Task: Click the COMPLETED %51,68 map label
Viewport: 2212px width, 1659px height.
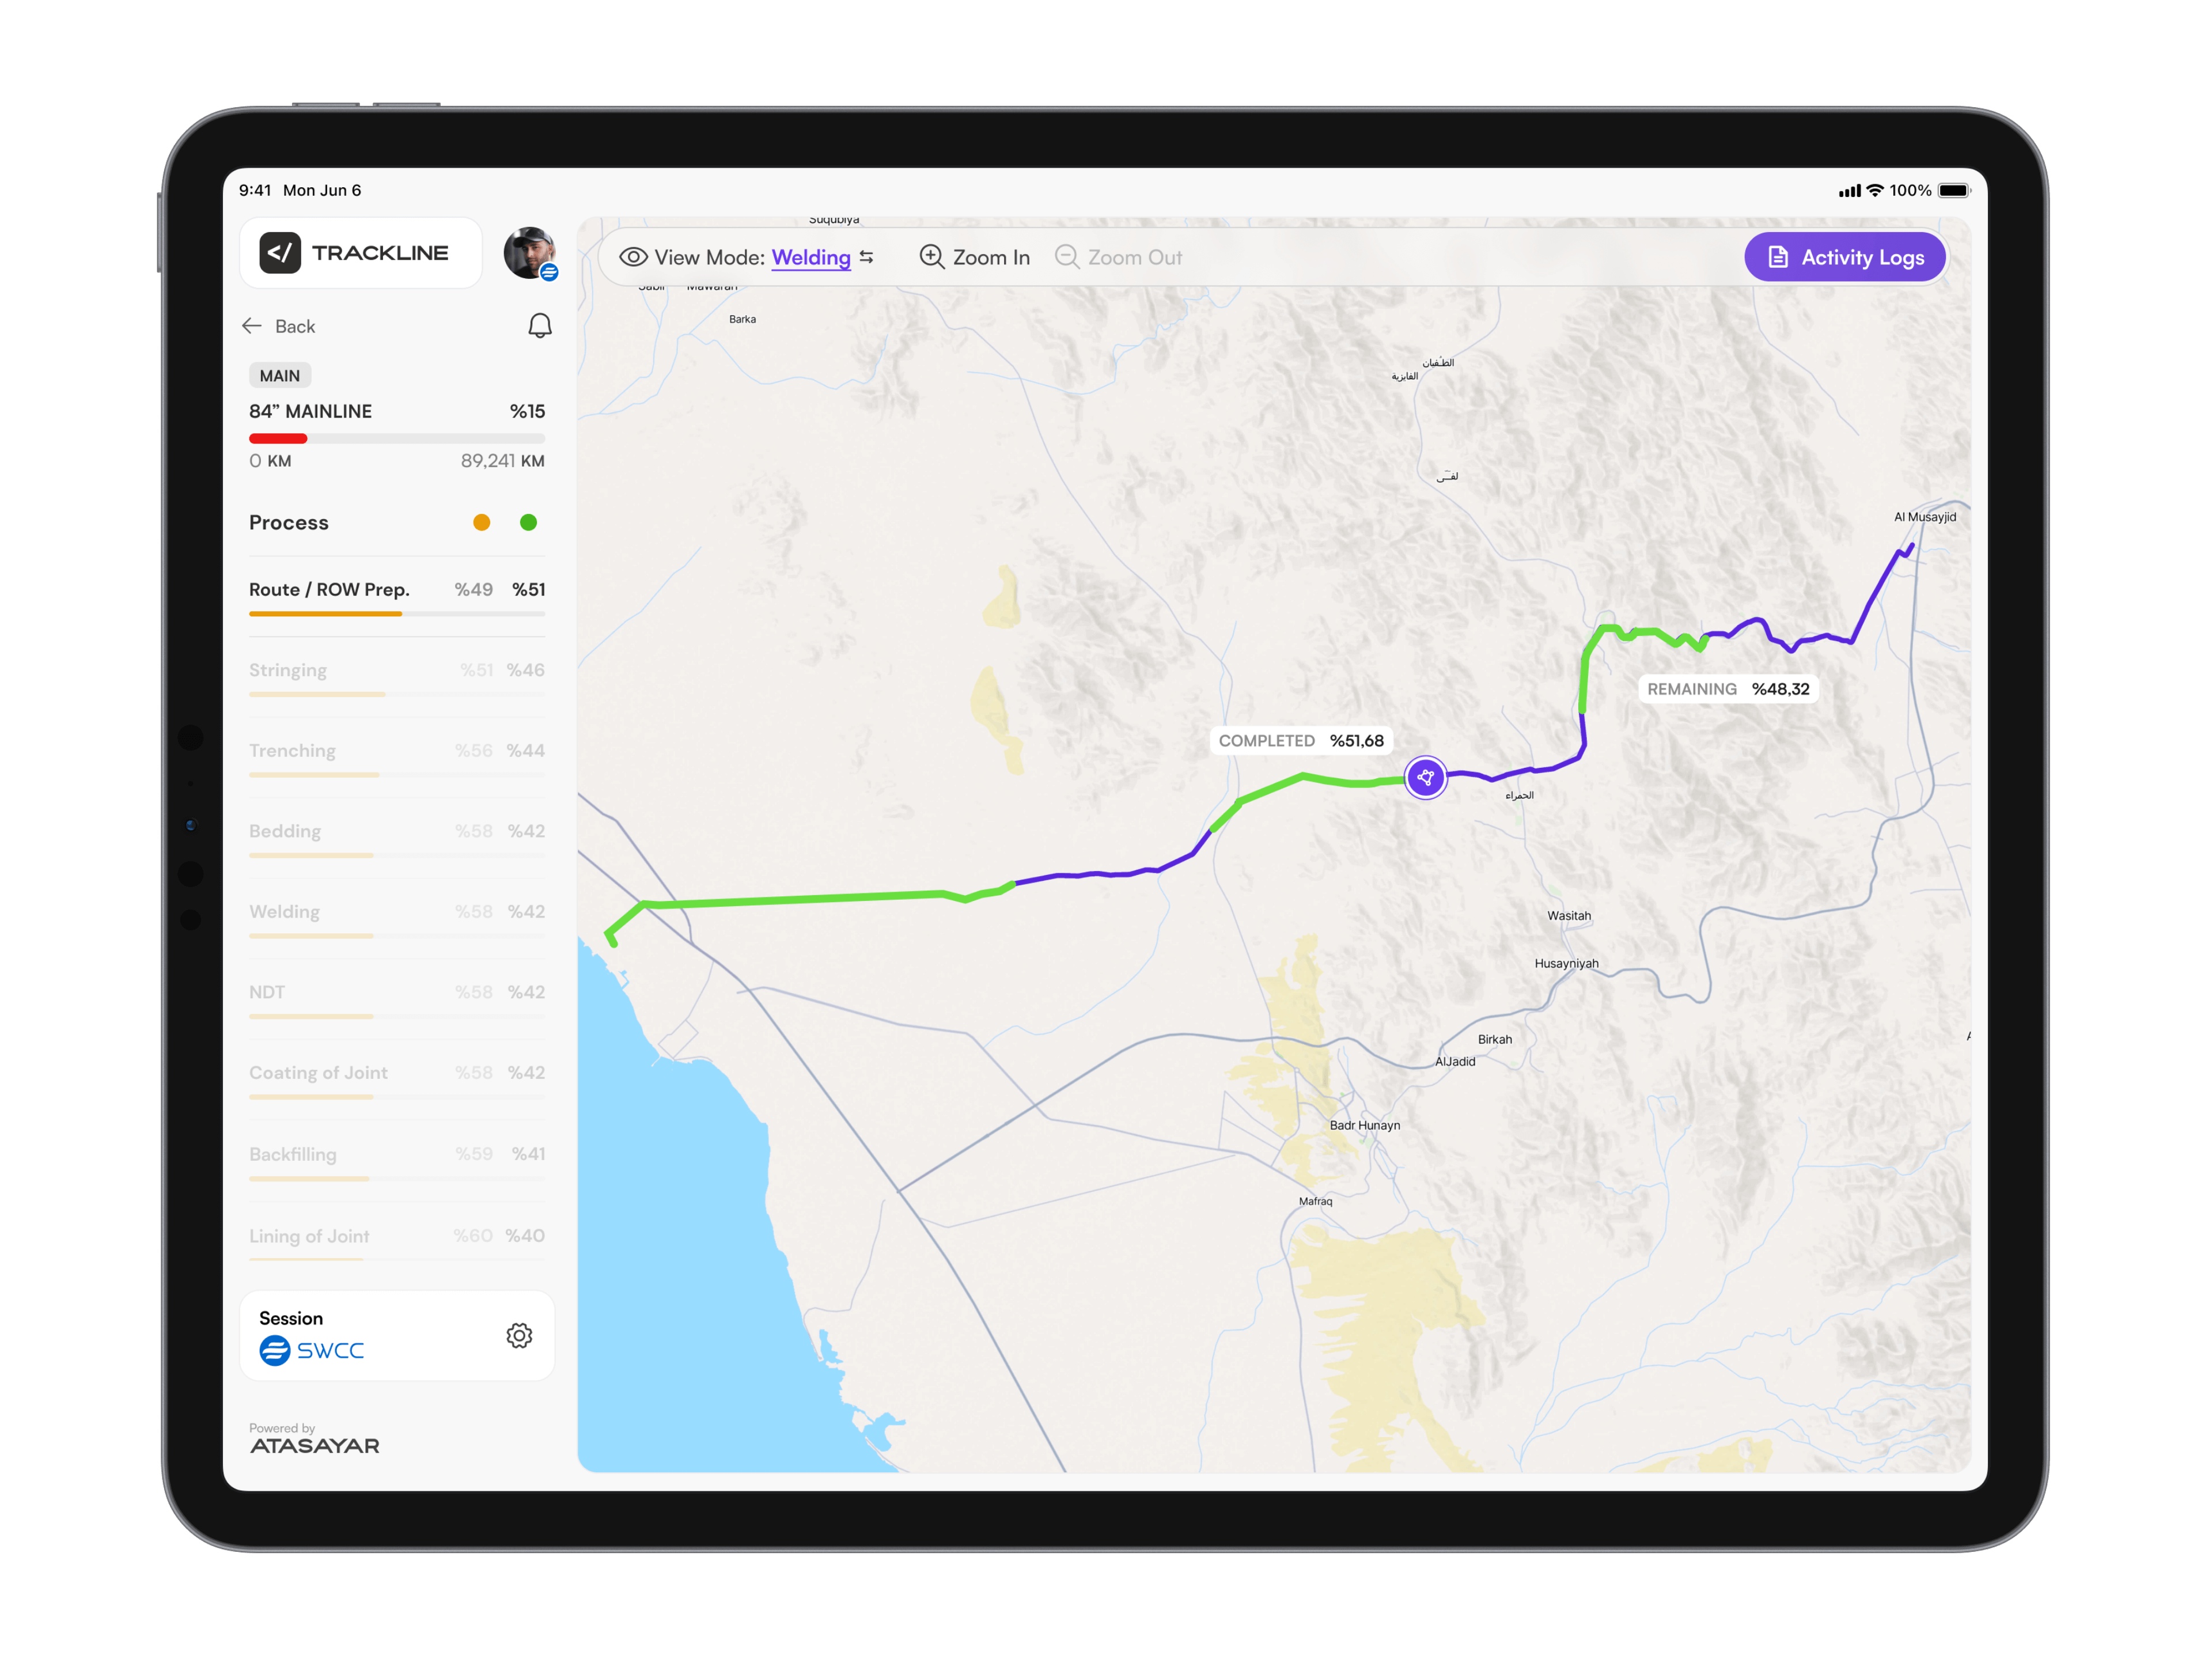Action: coord(1300,741)
